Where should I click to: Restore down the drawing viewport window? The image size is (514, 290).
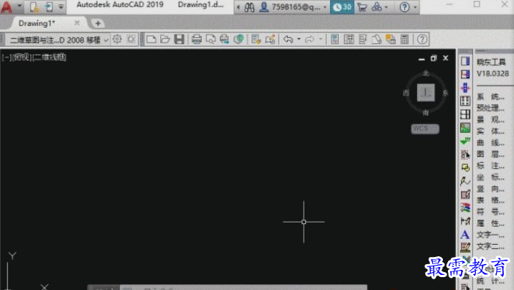coord(434,58)
